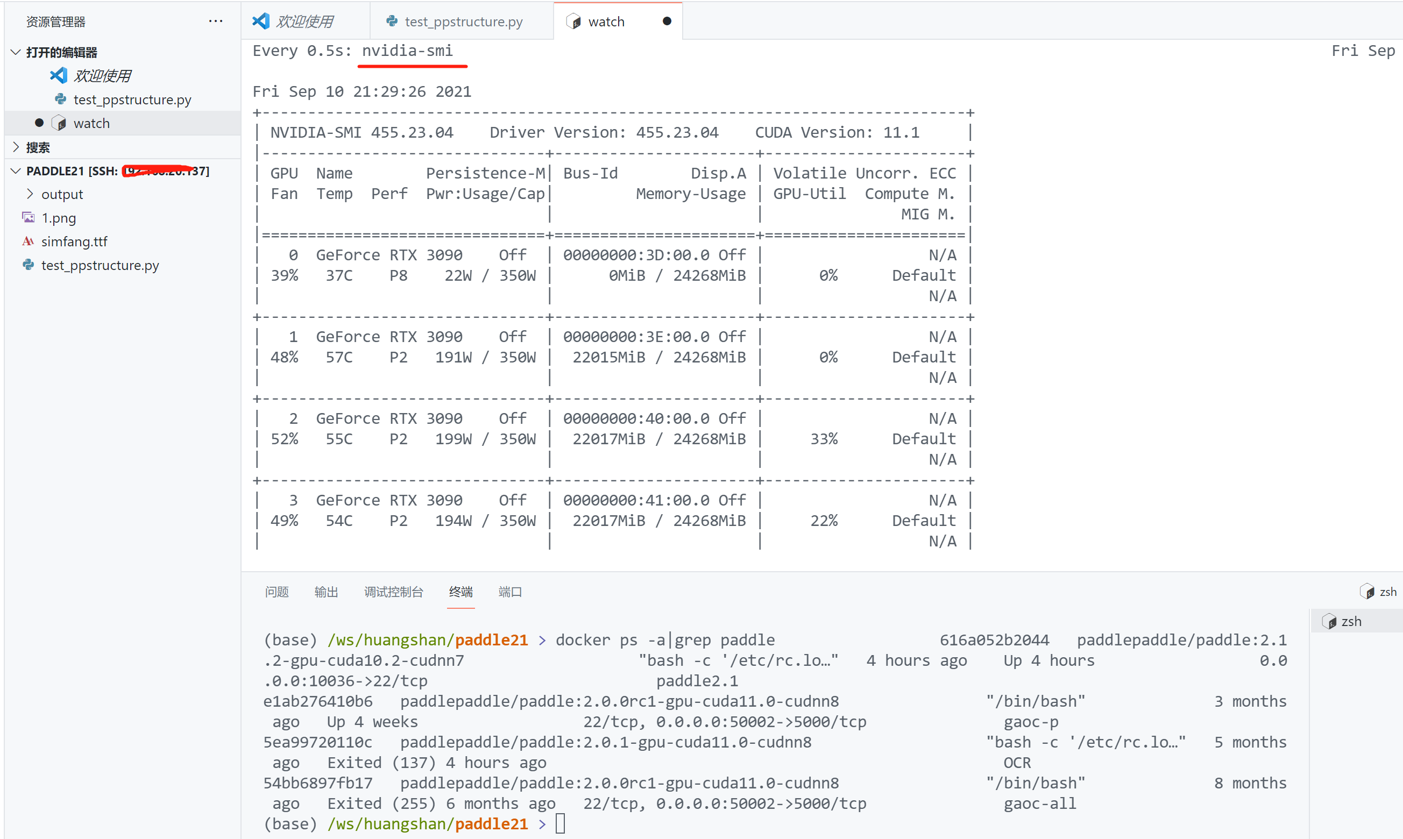Collapse the 打开的编辑器 section

click(16, 52)
